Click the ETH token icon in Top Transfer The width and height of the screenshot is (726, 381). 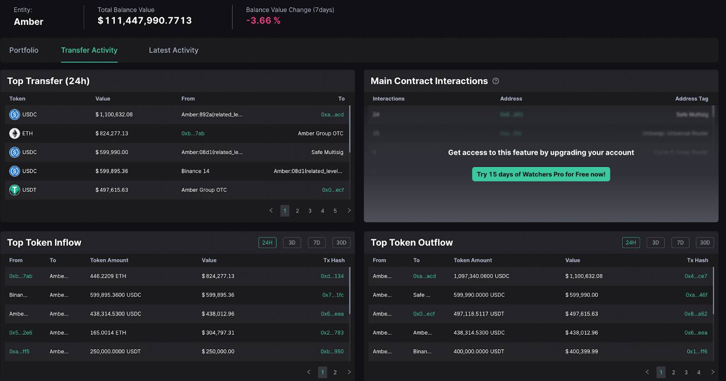point(15,133)
